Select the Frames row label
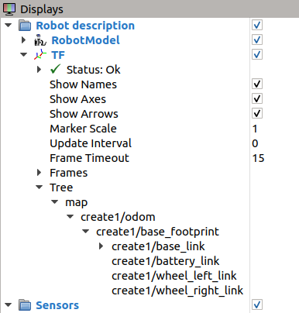299x313 pixels. coord(69,173)
